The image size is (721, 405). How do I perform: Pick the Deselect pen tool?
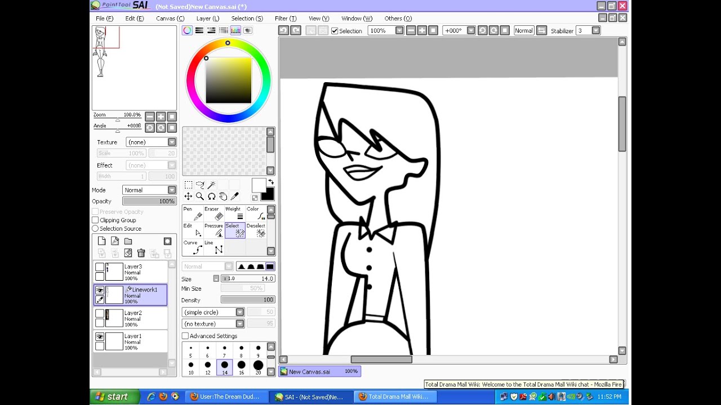pyautogui.click(x=256, y=231)
